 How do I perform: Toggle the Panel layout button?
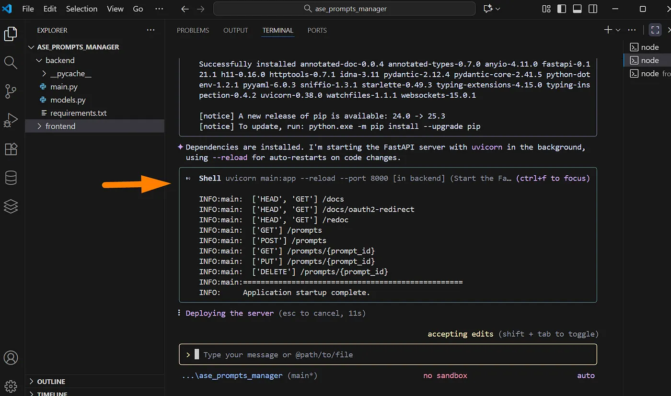[x=577, y=9]
